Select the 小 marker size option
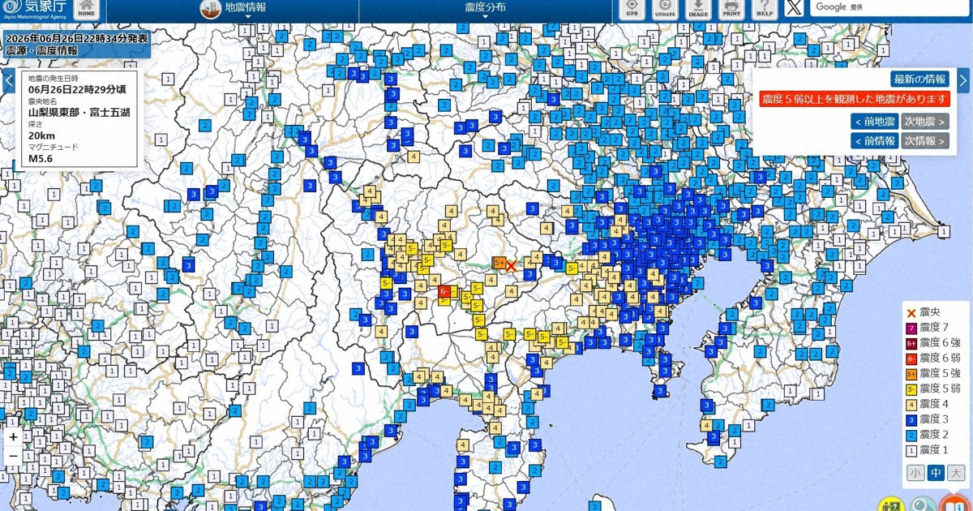973x511 pixels. (x=915, y=474)
